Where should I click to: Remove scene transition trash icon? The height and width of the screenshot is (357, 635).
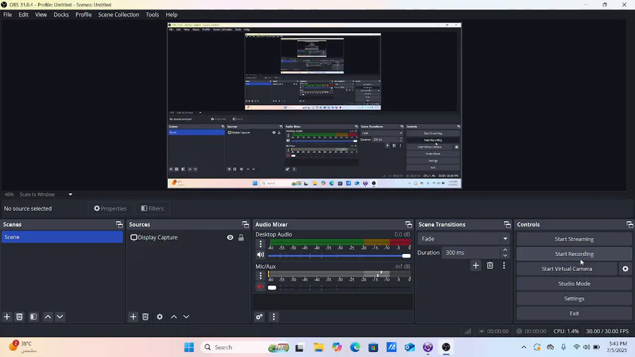[x=490, y=265]
